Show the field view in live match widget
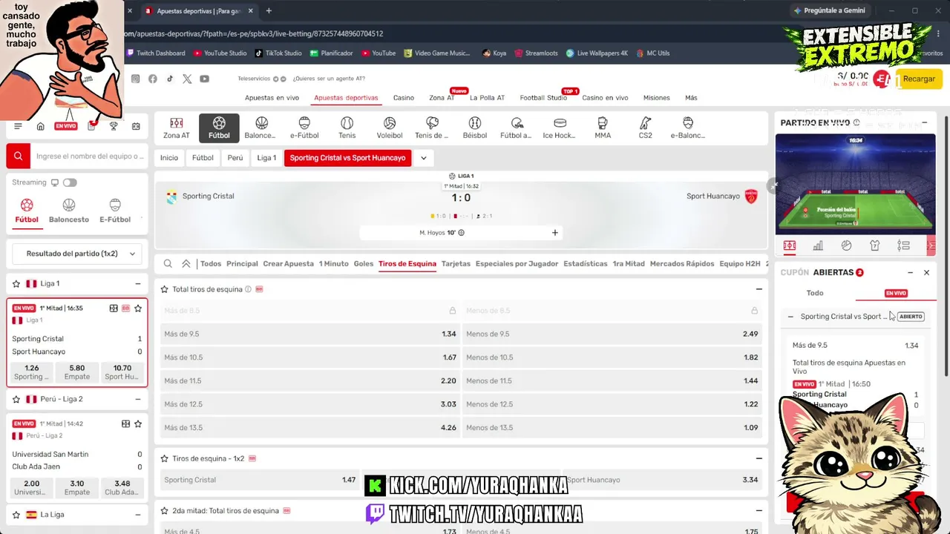950x534 pixels. (789, 245)
